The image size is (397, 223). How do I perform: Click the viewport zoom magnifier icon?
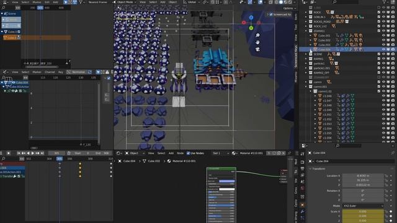point(257,35)
